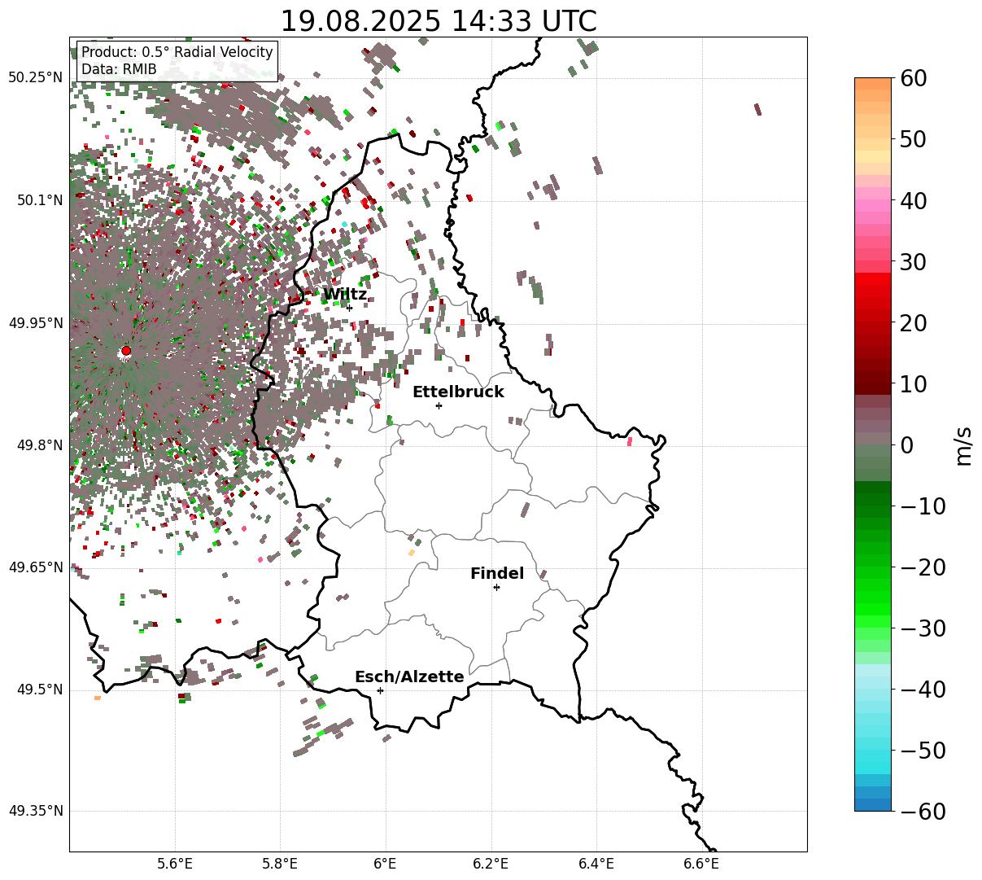Click the 49.35°N latitude tick label
Screen dimensions: 982x880
[x=35, y=811]
